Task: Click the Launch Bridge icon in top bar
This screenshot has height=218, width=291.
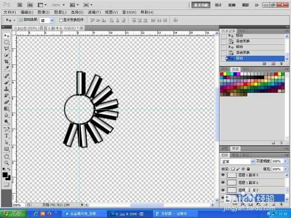Action: (20, 5)
